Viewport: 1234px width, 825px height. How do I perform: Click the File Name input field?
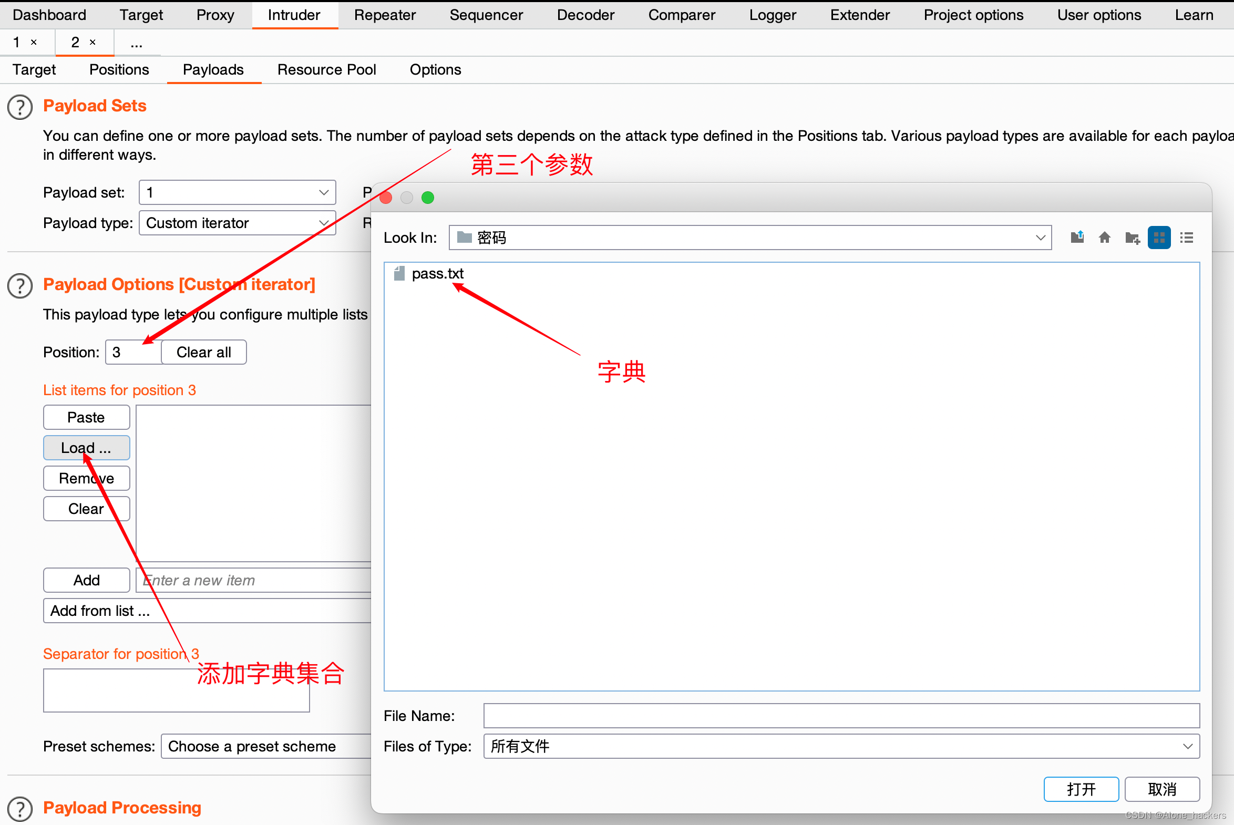pos(841,716)
